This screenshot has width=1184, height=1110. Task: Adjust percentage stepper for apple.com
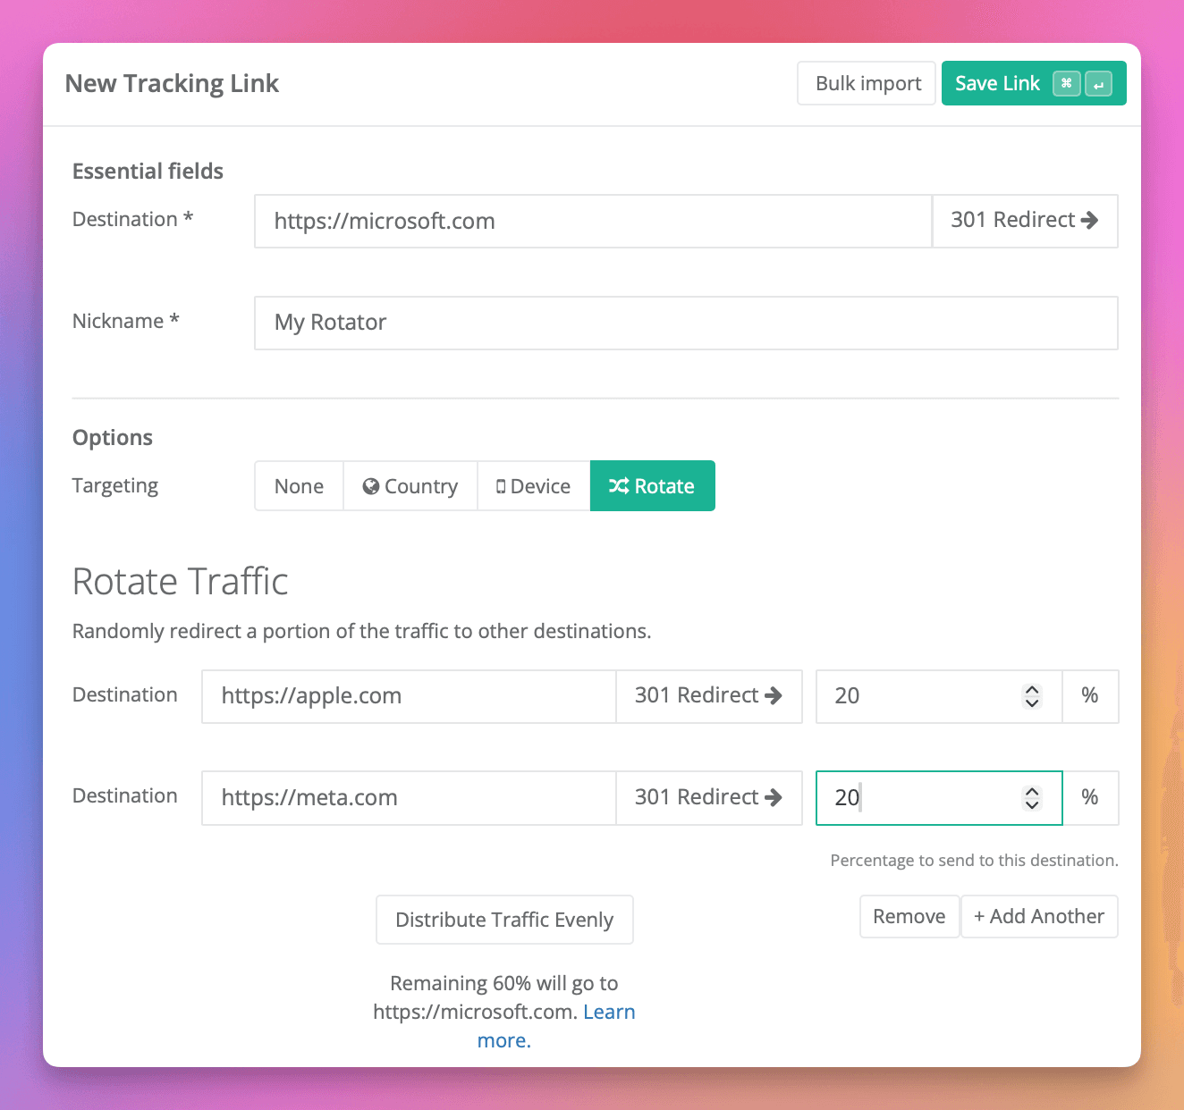(1032, 696)
